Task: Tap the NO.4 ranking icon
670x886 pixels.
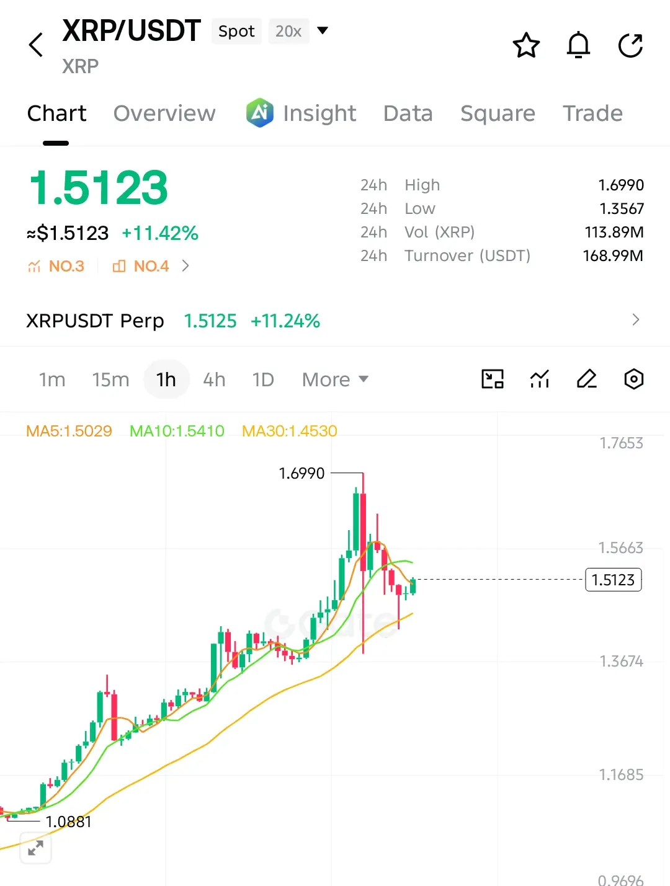Action: point(119,267)
